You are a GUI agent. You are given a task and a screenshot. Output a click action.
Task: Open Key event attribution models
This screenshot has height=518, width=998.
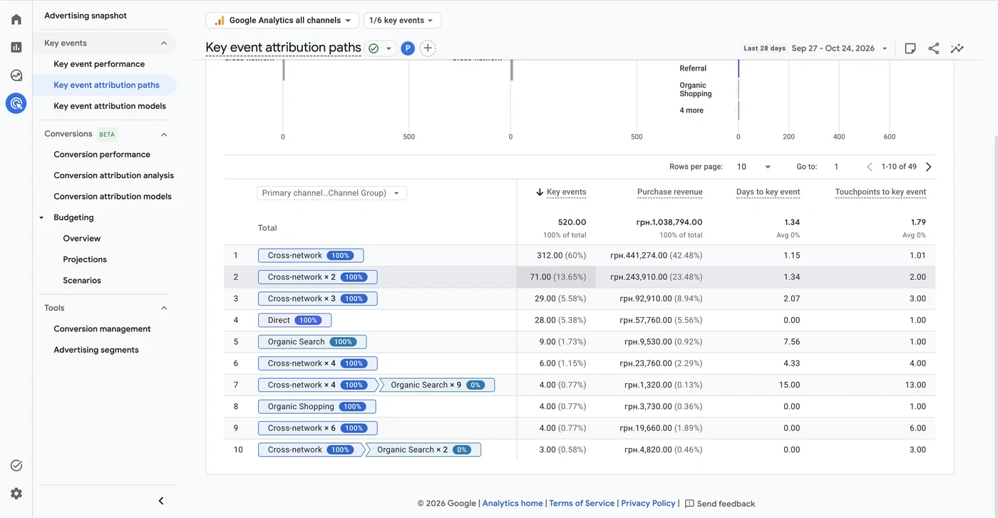[110, 106]
